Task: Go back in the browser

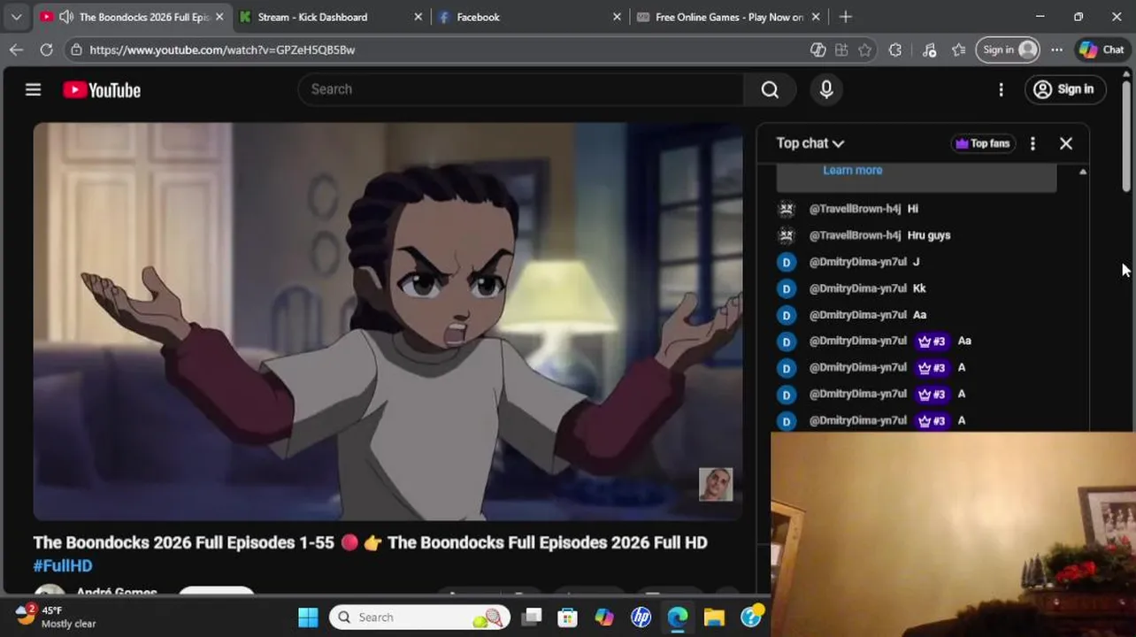Action: pyautogui.click(x=16, y=50)
